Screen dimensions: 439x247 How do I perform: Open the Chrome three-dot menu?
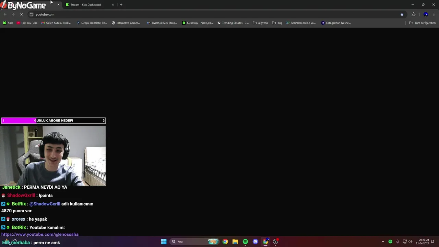[x=434, y=14]
